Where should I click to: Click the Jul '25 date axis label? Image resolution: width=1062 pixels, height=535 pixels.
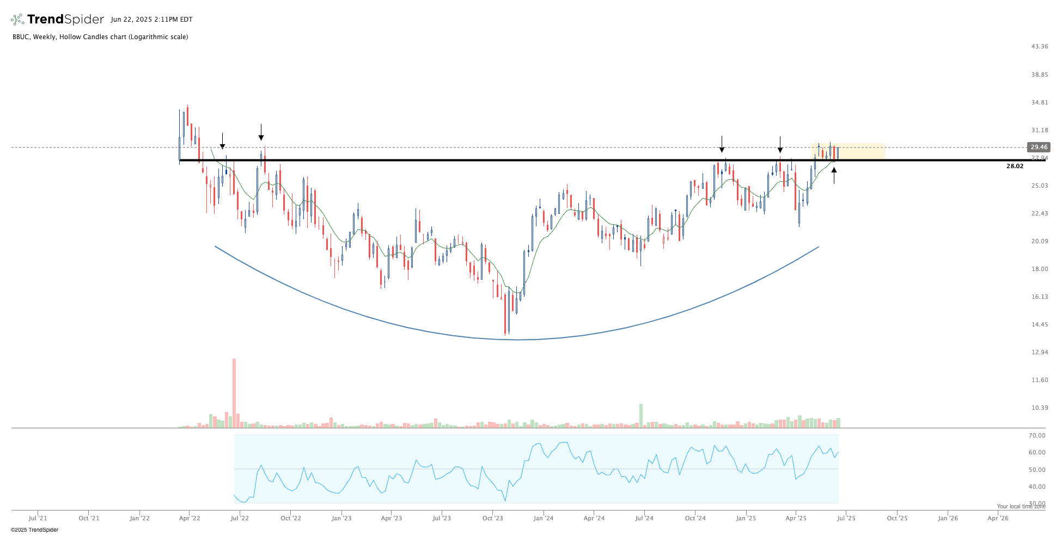[x=846, y=518]
